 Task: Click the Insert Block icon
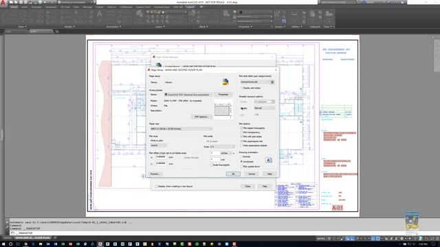pos(193,14)
